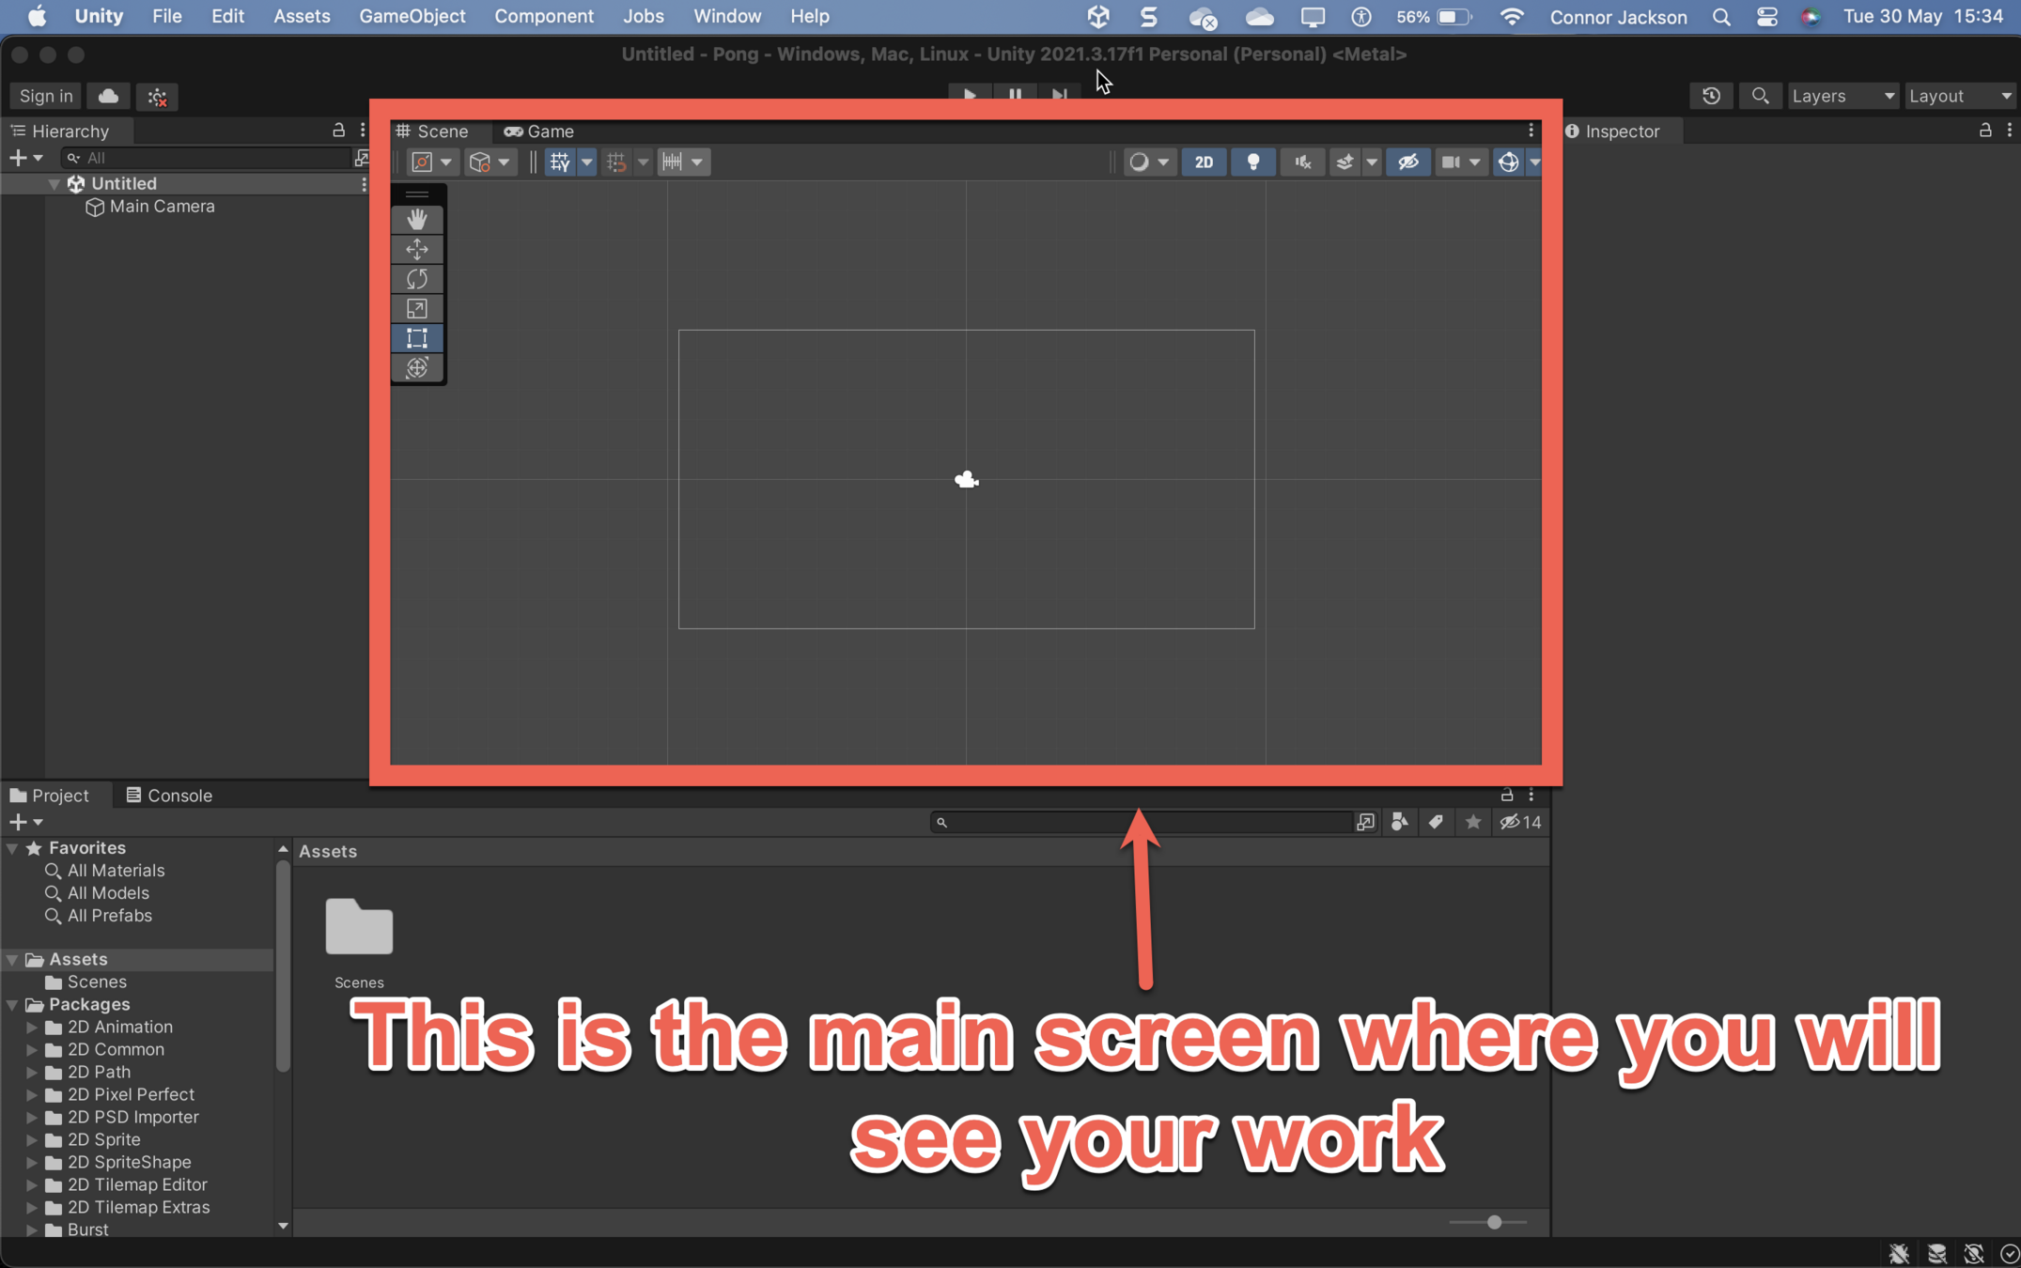The height and width of the screenshot is (1268, 2021).
Task: Expand the 2D Animation package folder
Action: 32,1027
